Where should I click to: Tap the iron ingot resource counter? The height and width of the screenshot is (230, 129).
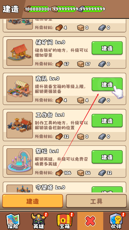click(91, 9)
